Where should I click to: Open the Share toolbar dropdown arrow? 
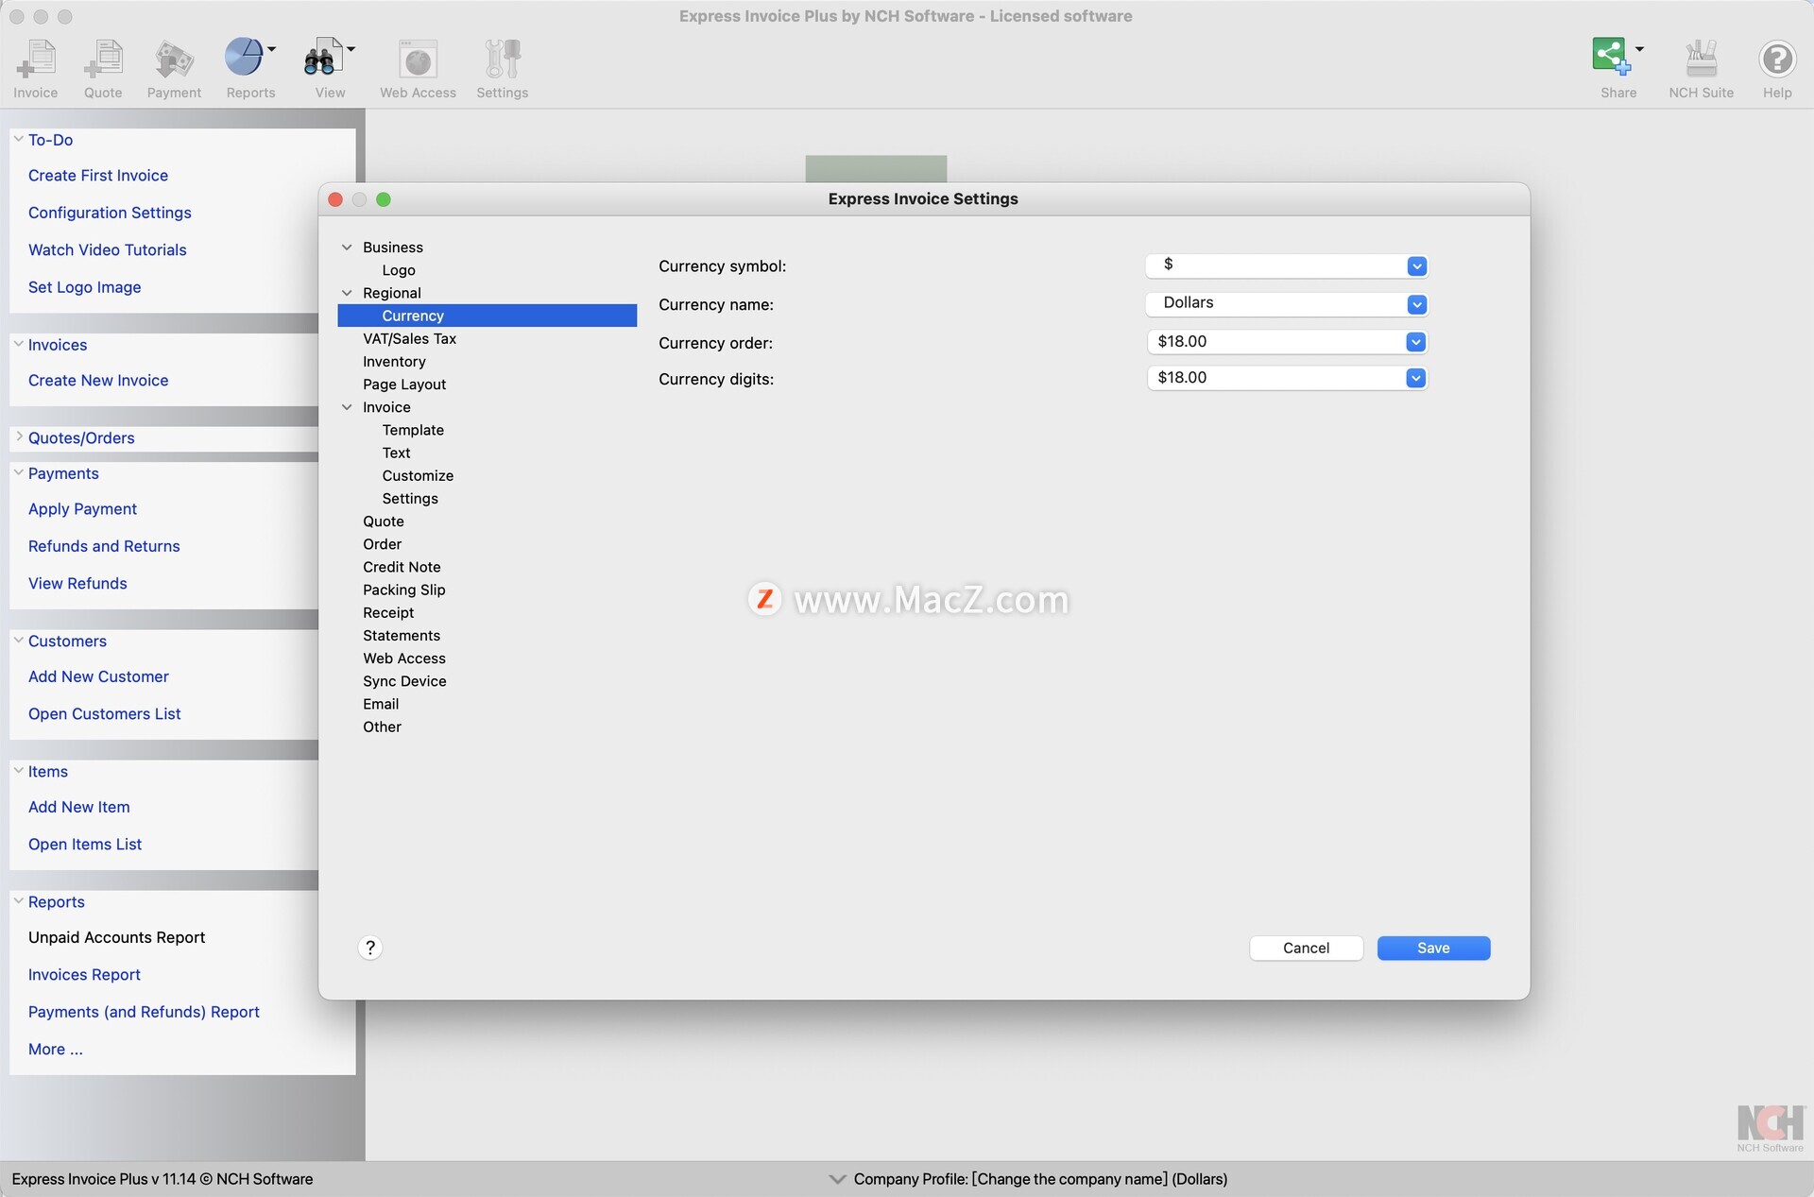click(x=1639, y=48)
